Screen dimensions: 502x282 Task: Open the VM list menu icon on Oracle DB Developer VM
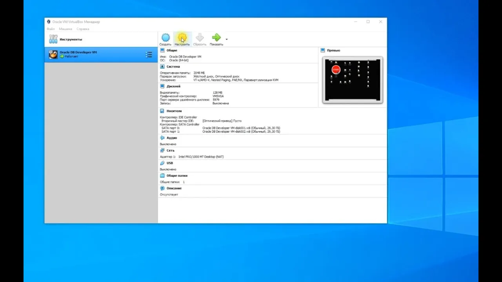pyautogui.click(x=149, y=55)
